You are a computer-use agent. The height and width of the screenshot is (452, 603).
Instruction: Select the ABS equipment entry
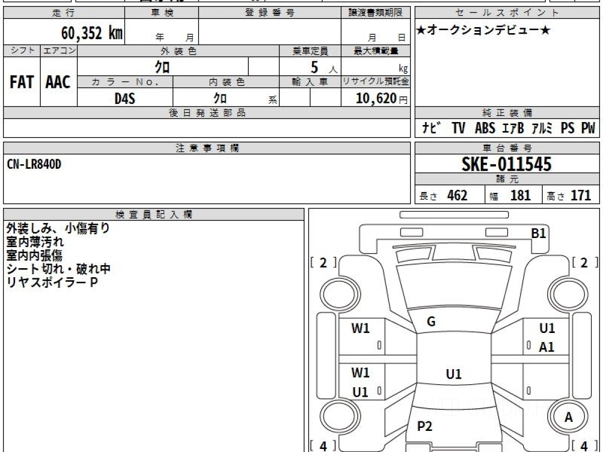485,129
